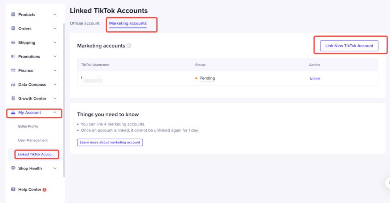Click the Shop Health trophy icon

(x=13, y=168)
